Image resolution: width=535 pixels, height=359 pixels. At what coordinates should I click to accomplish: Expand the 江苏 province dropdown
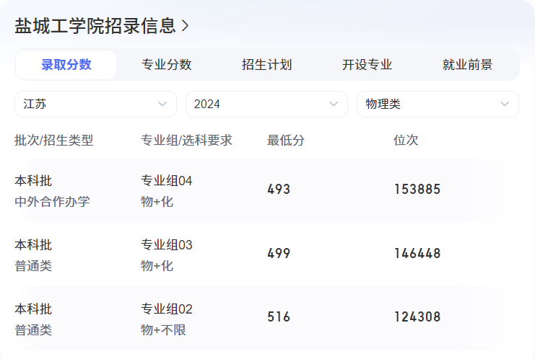click(95, 105)
